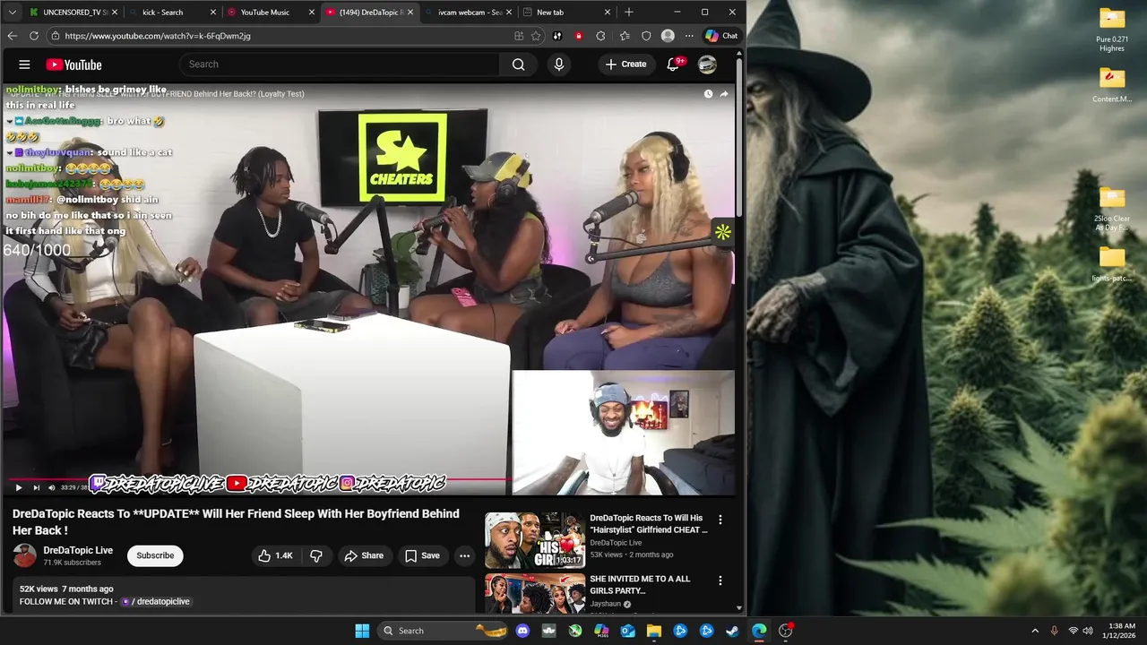Open OBS Studio from the taskbar
Image resolution: width=1147 pixels, height=645 pixels.
[785, 631]
